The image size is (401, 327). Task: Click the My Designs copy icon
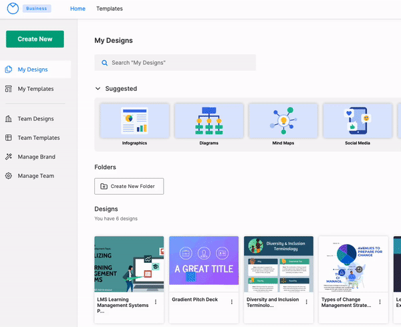[x=9, y=70]
